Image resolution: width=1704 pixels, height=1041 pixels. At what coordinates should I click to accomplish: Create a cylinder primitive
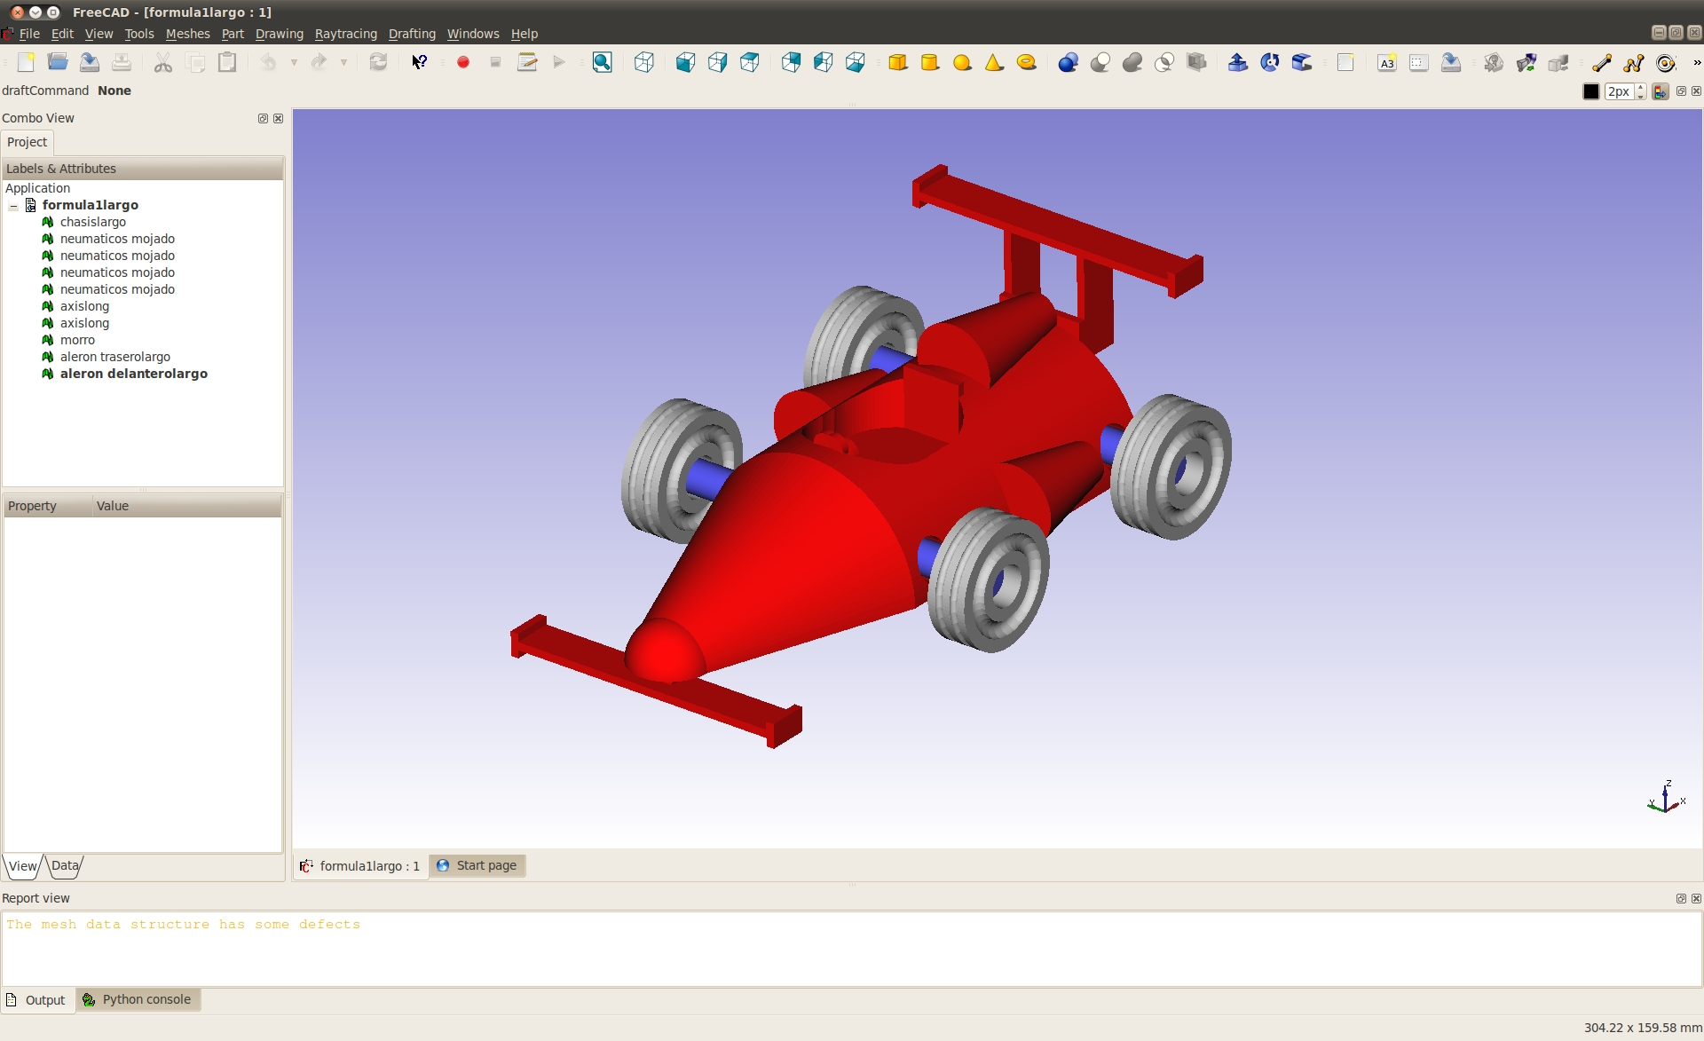[x=929, y=62]
